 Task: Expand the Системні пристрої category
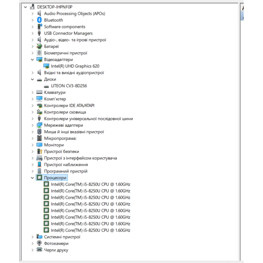coord(32,237)
